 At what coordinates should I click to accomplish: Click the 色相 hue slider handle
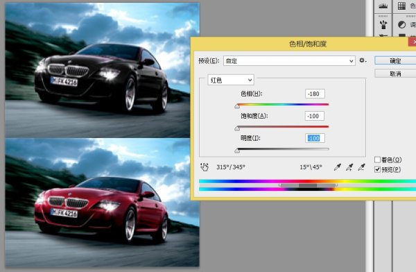tap(237, 106)
